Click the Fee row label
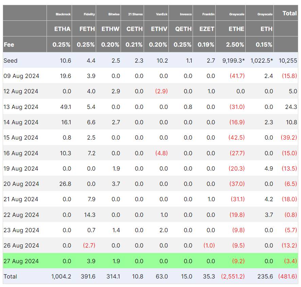Image resolution: width=301 pixels, height=287 pixels. point(9,45)
